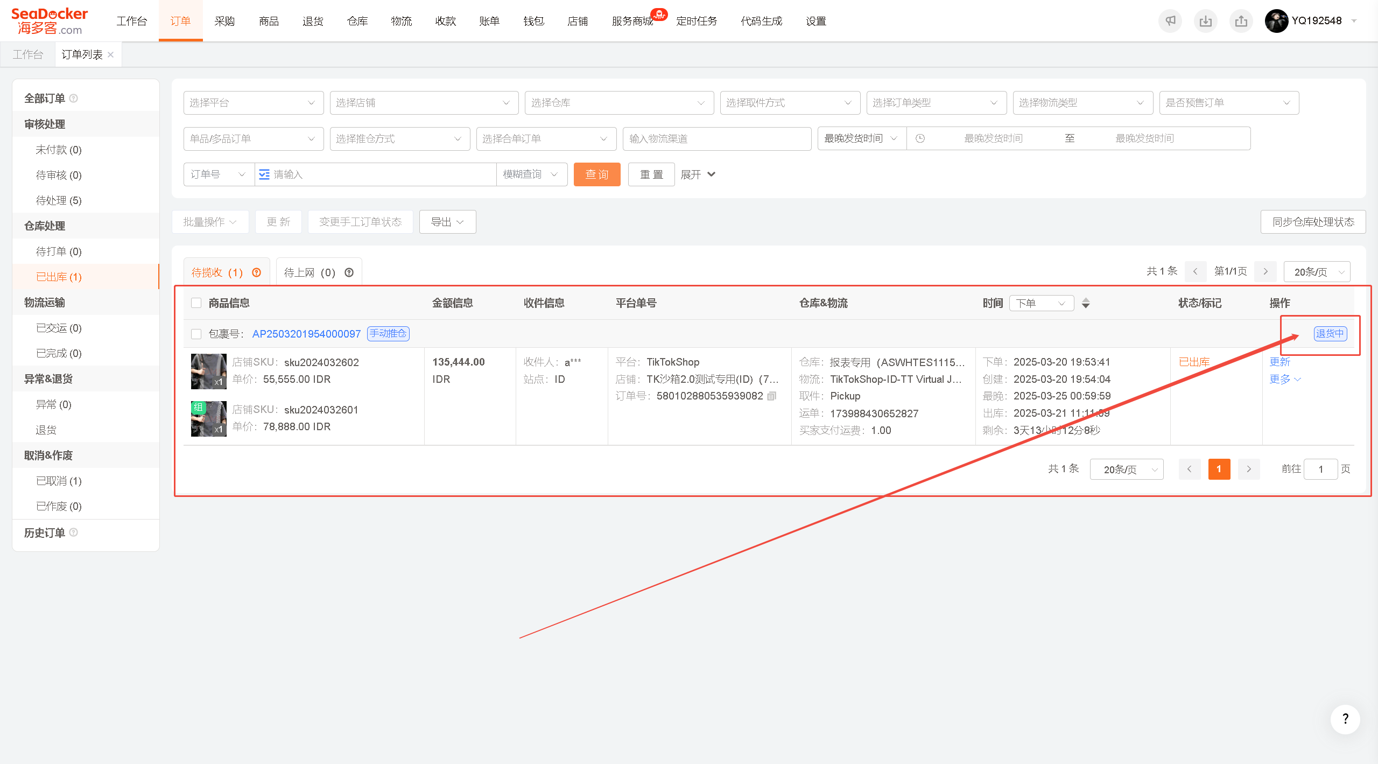Click the floating help question mark button
This screenshot has width=1378, height=764.
point(1345,719)
